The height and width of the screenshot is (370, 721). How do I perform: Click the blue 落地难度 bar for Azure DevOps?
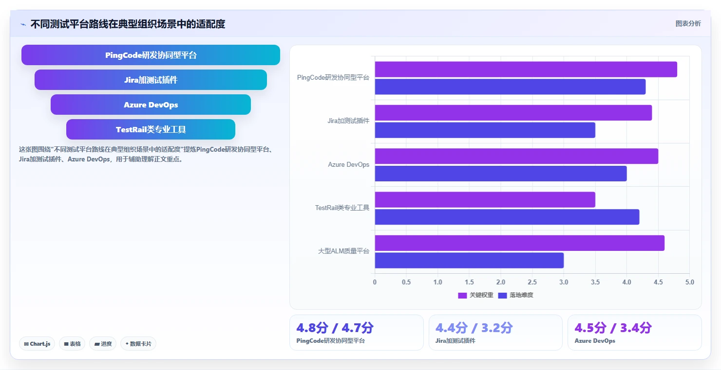point(501,174)
